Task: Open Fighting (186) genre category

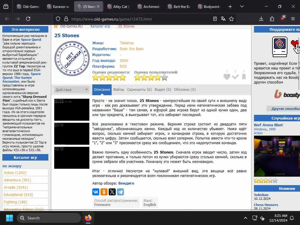Action: [25, 202]
